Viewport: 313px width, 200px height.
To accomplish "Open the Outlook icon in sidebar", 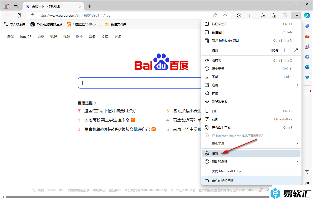I will [307, 67].
